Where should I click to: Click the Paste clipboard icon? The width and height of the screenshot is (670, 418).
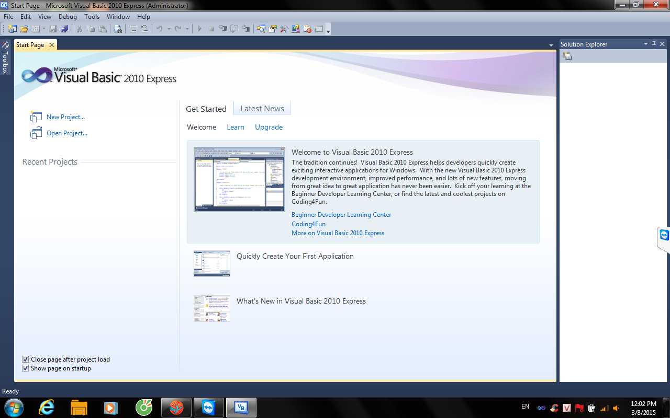pos(103,29)
